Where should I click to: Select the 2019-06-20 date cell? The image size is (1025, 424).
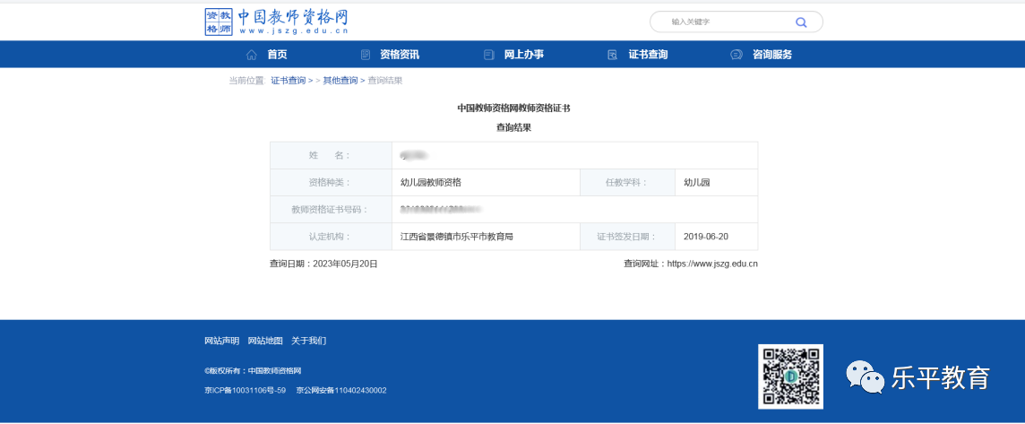pyautogui.click(x=717, y=237)
